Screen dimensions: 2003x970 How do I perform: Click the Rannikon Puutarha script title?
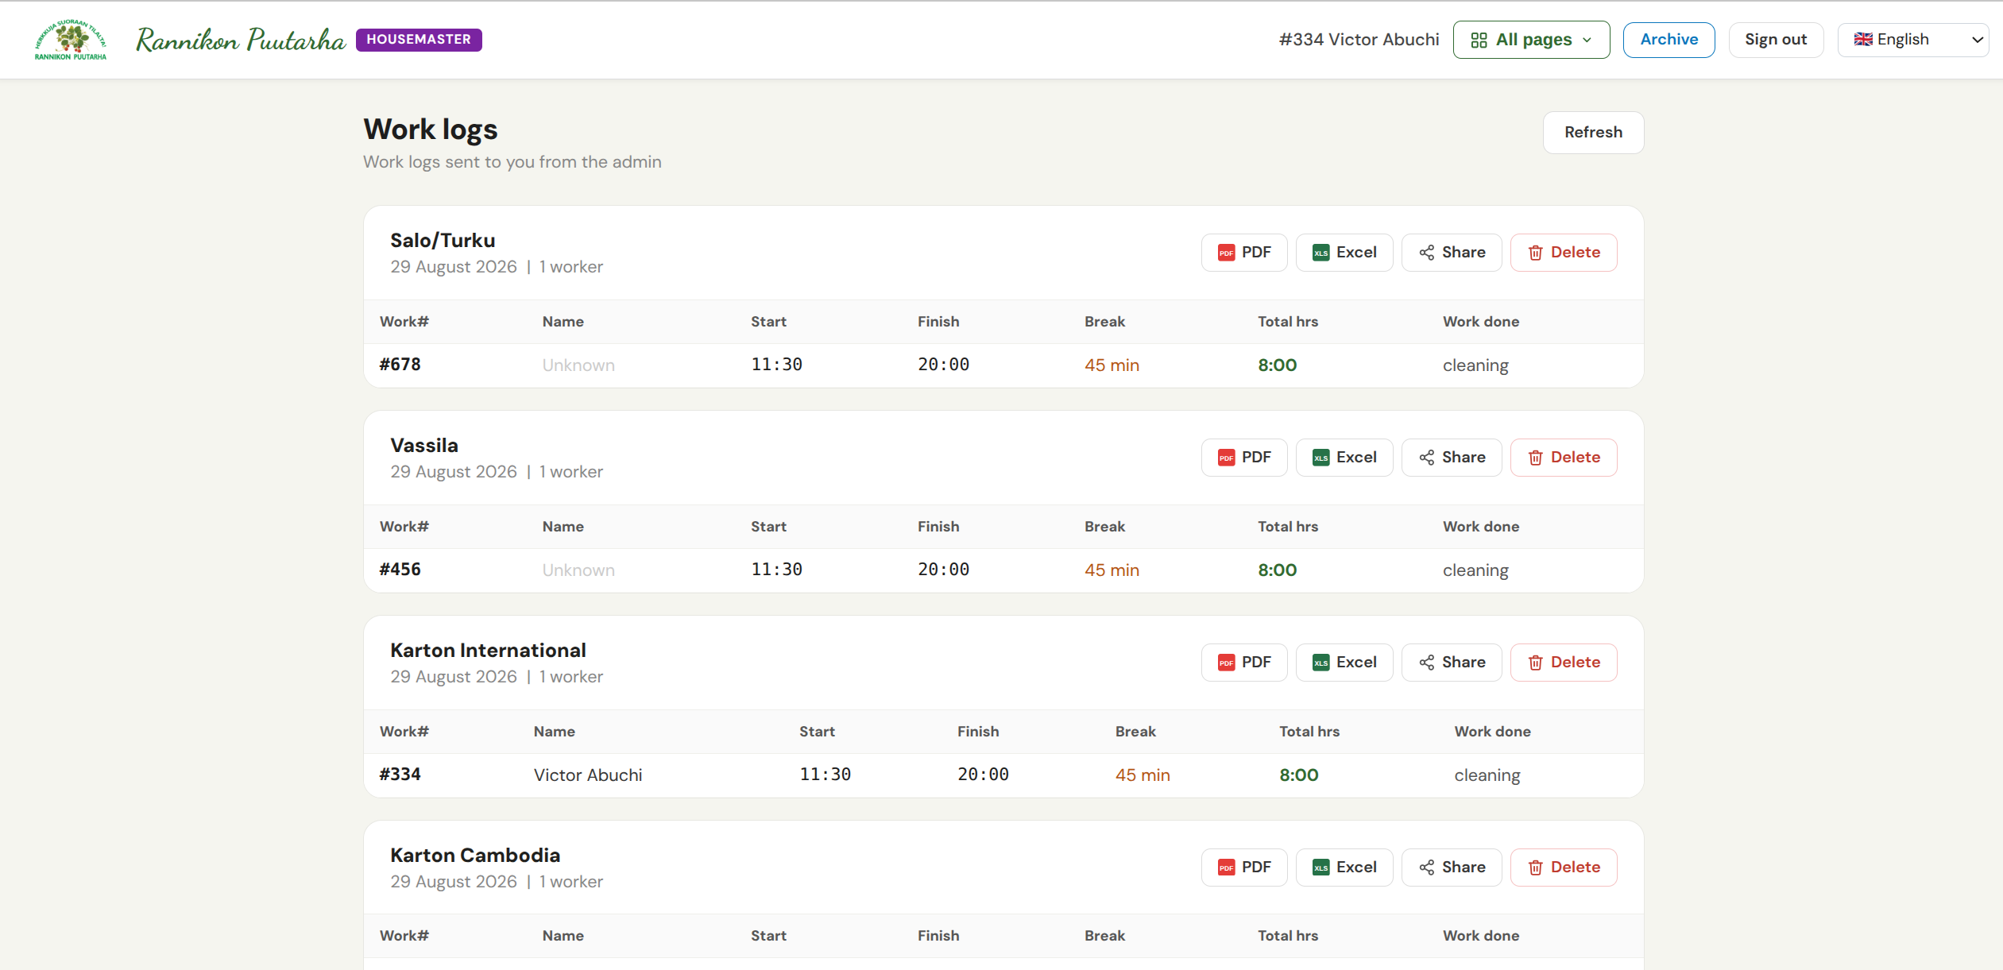[x=241, y=40]
